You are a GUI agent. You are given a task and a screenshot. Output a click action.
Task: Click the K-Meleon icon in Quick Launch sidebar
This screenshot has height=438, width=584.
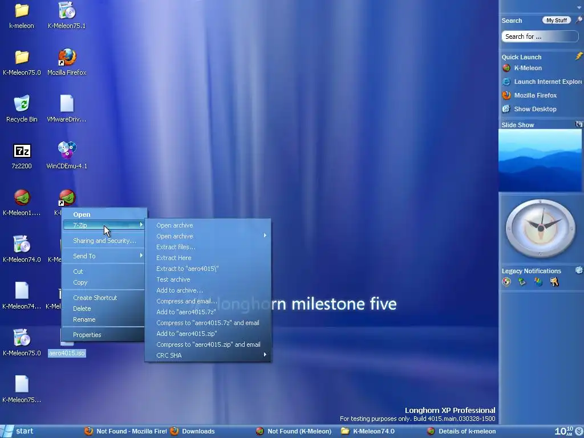(x=506, y=68)
